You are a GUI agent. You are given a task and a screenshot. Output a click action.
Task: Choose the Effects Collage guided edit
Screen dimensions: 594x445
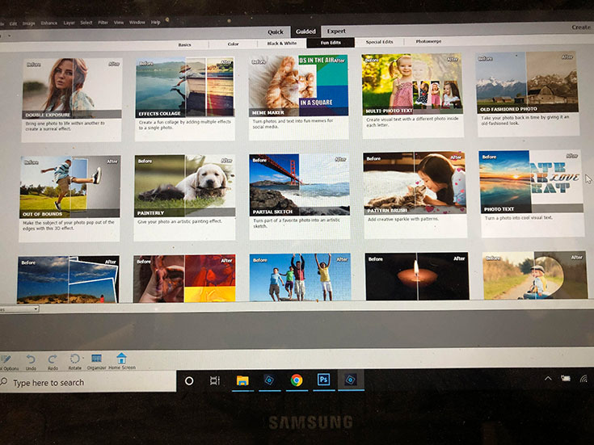point(185,99)
